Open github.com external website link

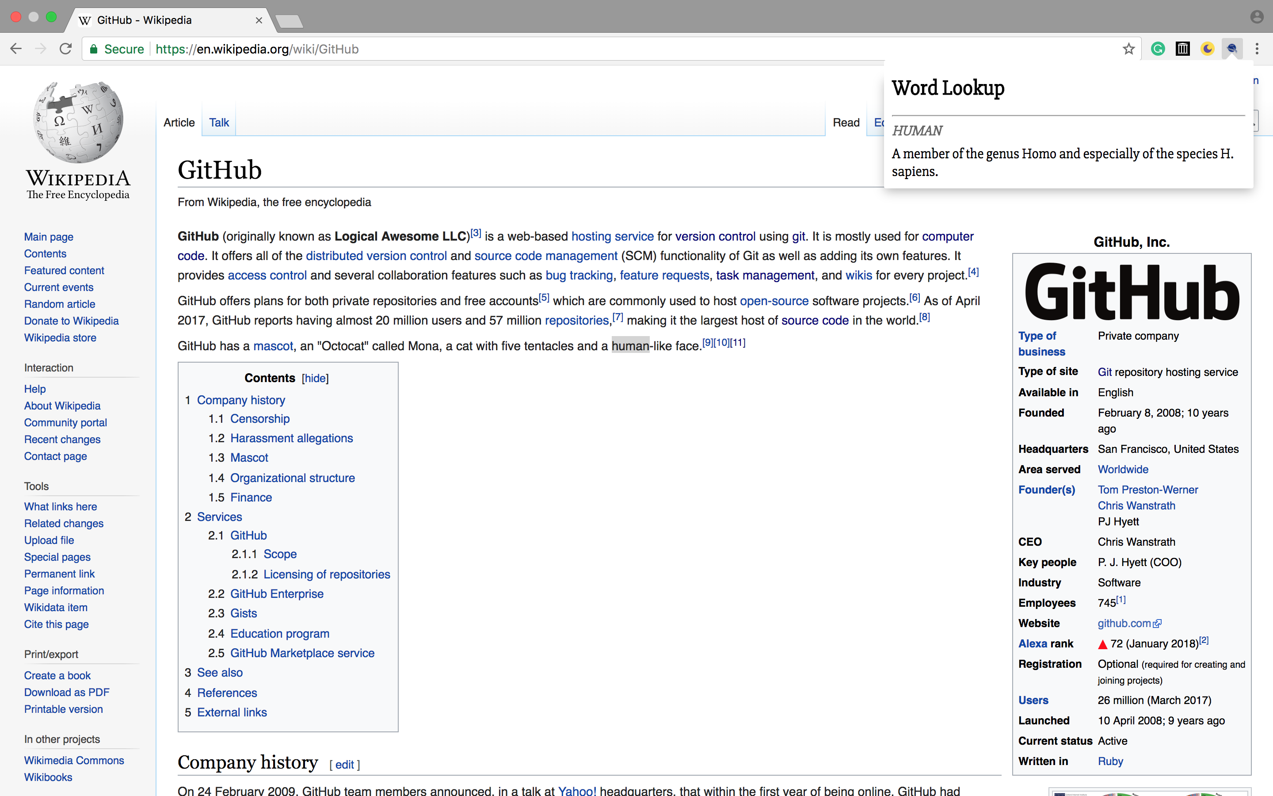[x=1124, y=624]
